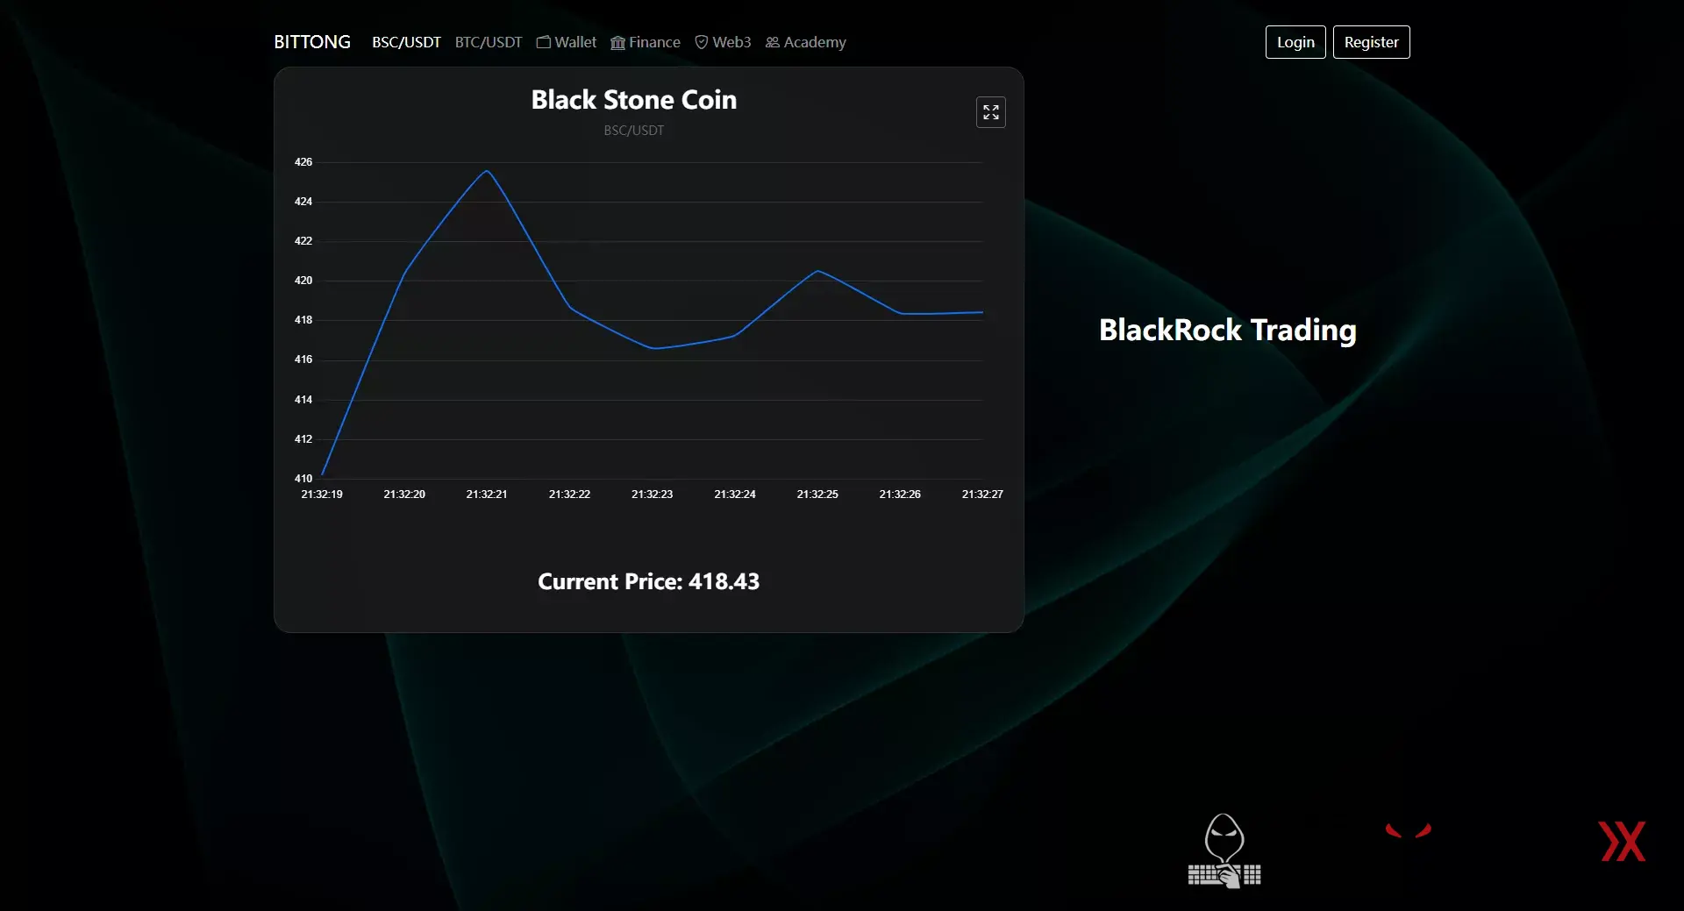Visit the Academy page
The height and width of the screenshot is (911, 1684).
806,42
